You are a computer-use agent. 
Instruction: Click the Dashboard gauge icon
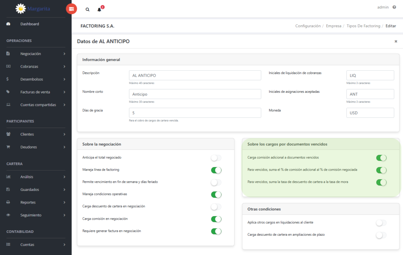(x=8, y=24)
